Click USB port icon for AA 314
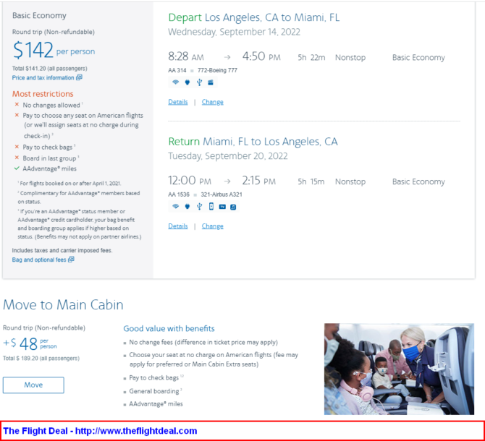Screen dimensions: 485x441 (199, 82)
